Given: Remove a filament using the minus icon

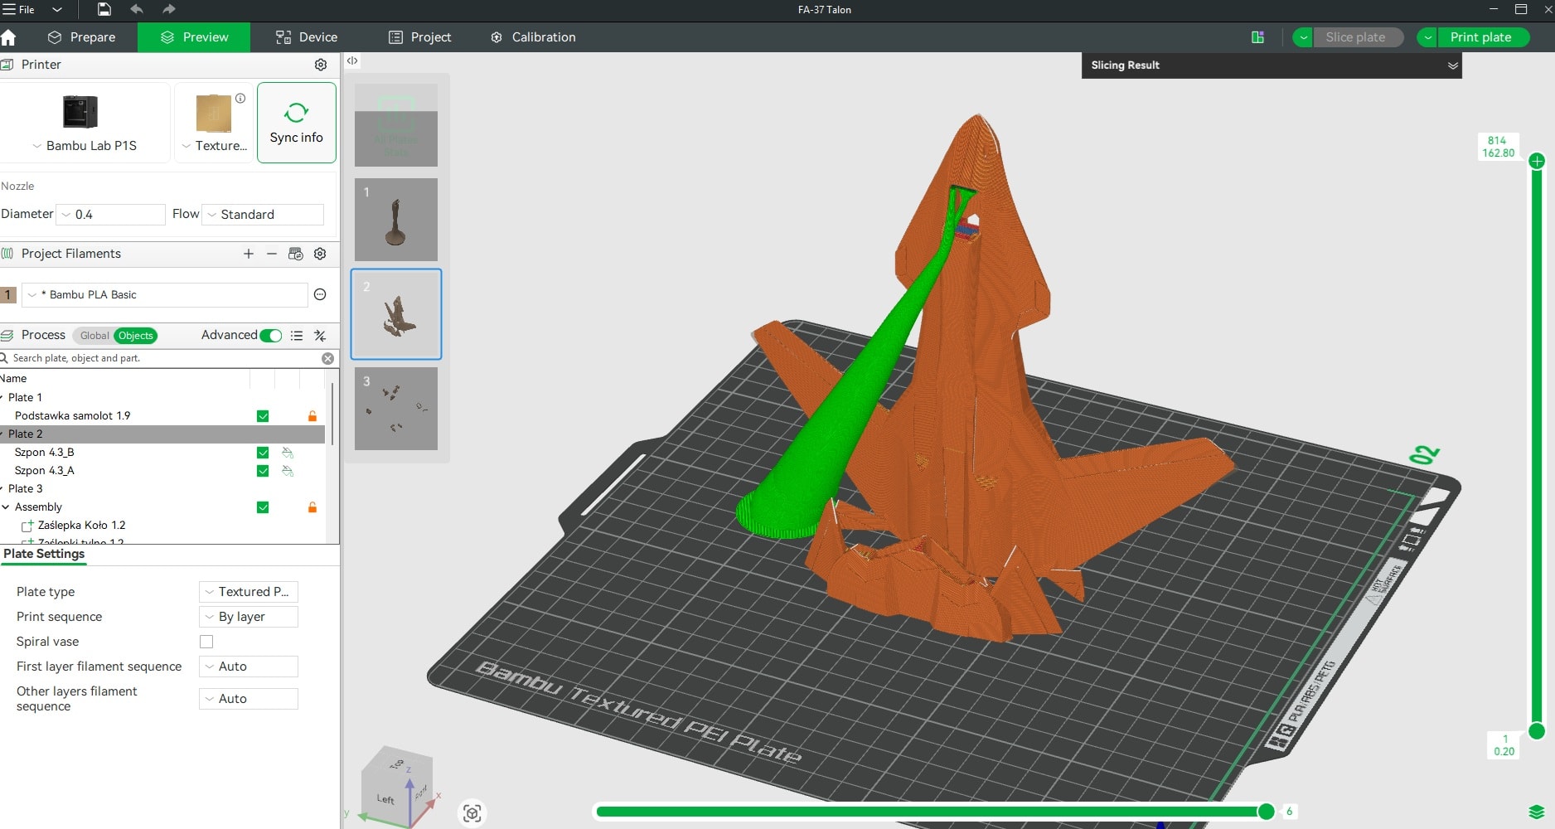Looking at the screenshot, I should click(271, 254).
